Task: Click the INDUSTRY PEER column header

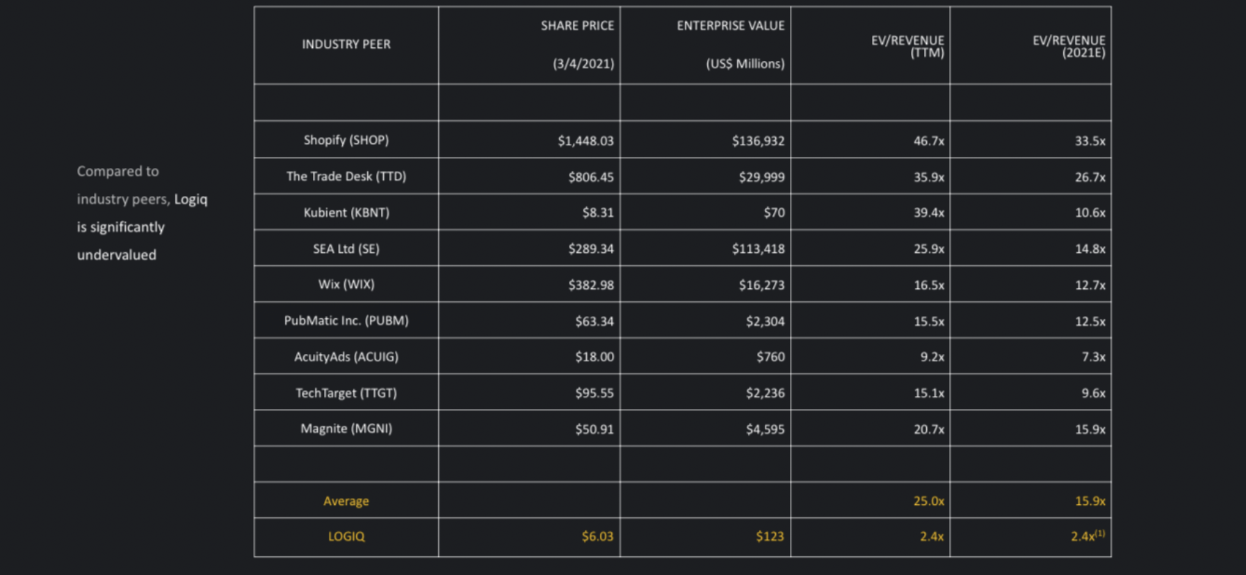Action: pos(346,44)
